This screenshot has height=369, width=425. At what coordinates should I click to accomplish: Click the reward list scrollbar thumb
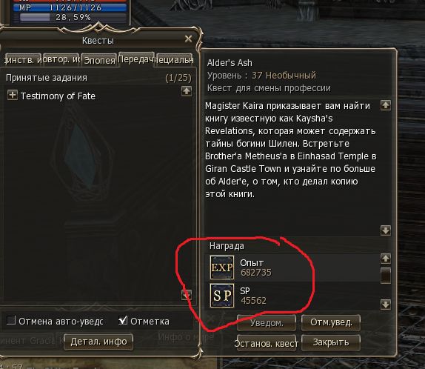pos(386,276)
